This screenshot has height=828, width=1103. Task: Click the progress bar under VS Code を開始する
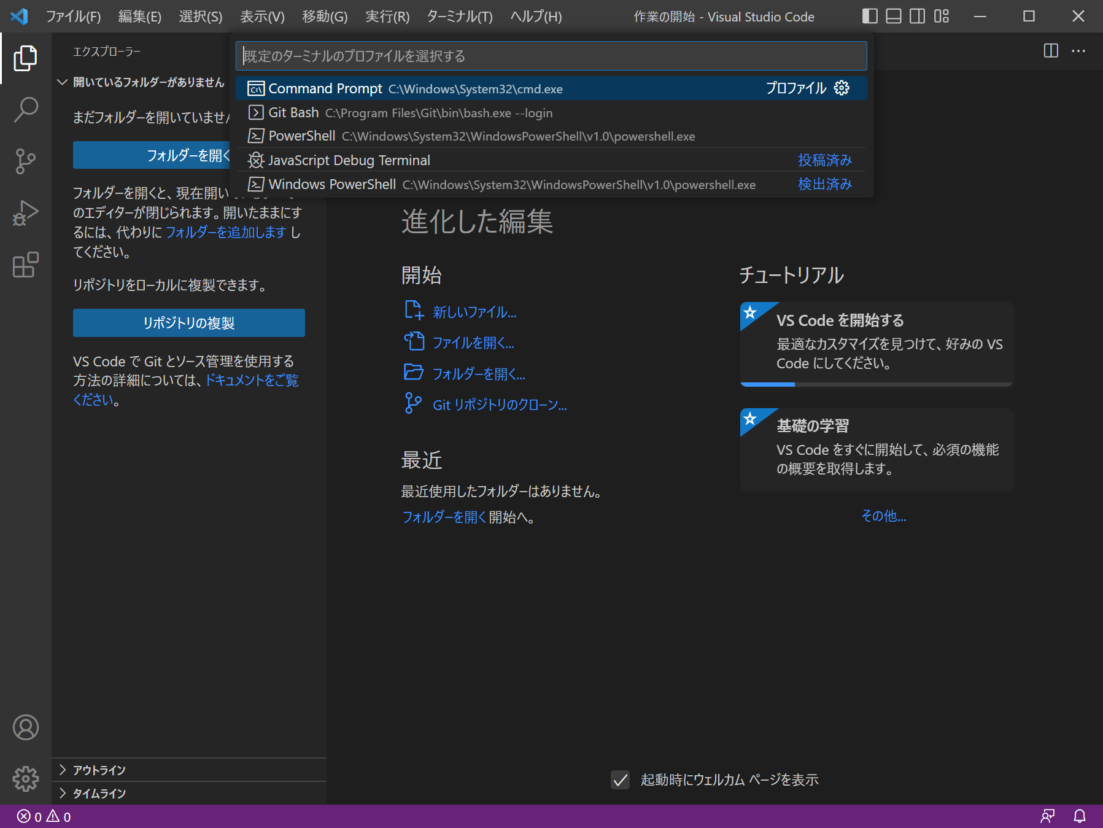click(876, 384)
